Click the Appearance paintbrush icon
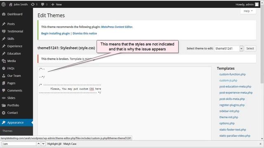Screen dimensions: 264x148 4,123
